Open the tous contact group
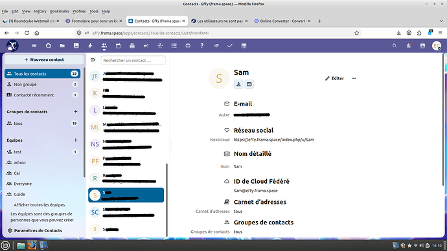Viewport: 447px width, 251px height. [43, 124]
